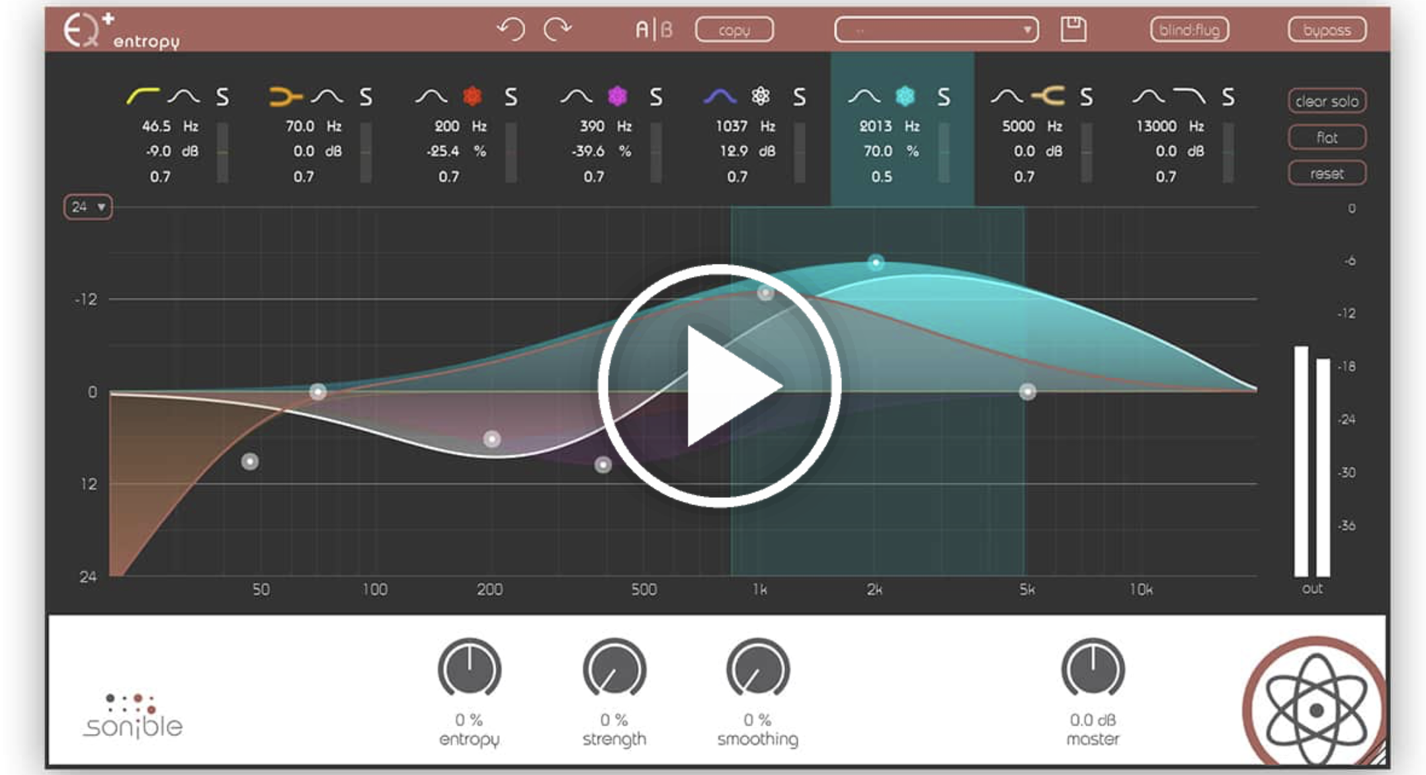This screenshot has width=1426, height=775.
Task: Solo the 2013 Hz band with its S toggle
Action: tap(944, 98)
